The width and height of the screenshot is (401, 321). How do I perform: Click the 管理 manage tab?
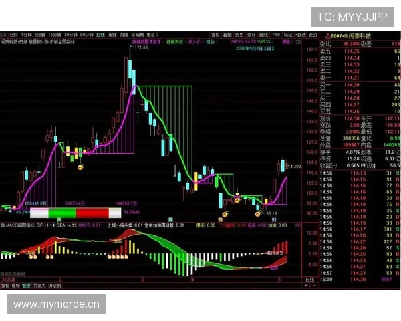click(x=26, y=285)
